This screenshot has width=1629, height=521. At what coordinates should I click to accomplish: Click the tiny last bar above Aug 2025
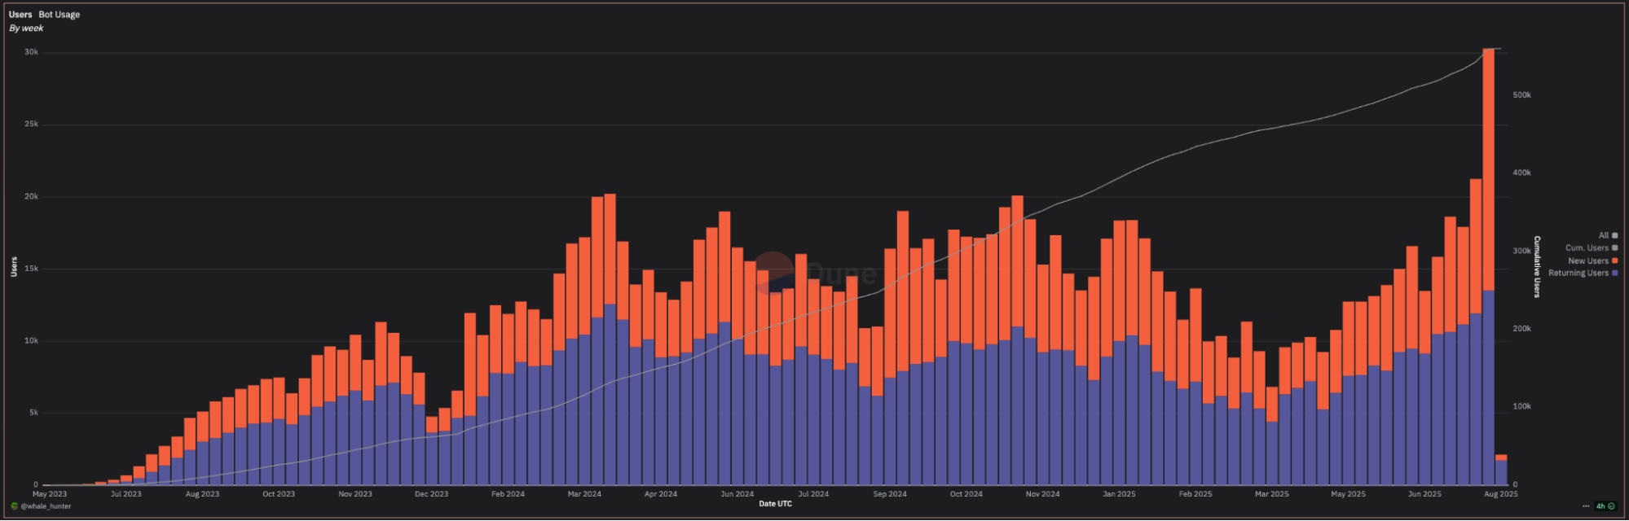click(x=1501, y=470)
